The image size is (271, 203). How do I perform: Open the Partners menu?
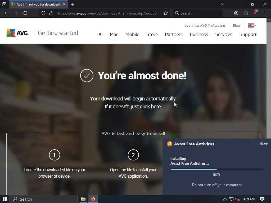pyautogui.click(x=174, y=34)
